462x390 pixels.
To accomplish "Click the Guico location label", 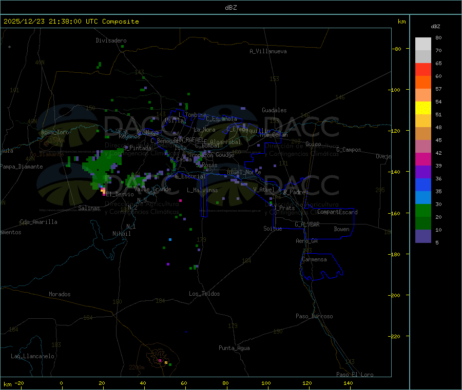I will (x=313, y=144).
